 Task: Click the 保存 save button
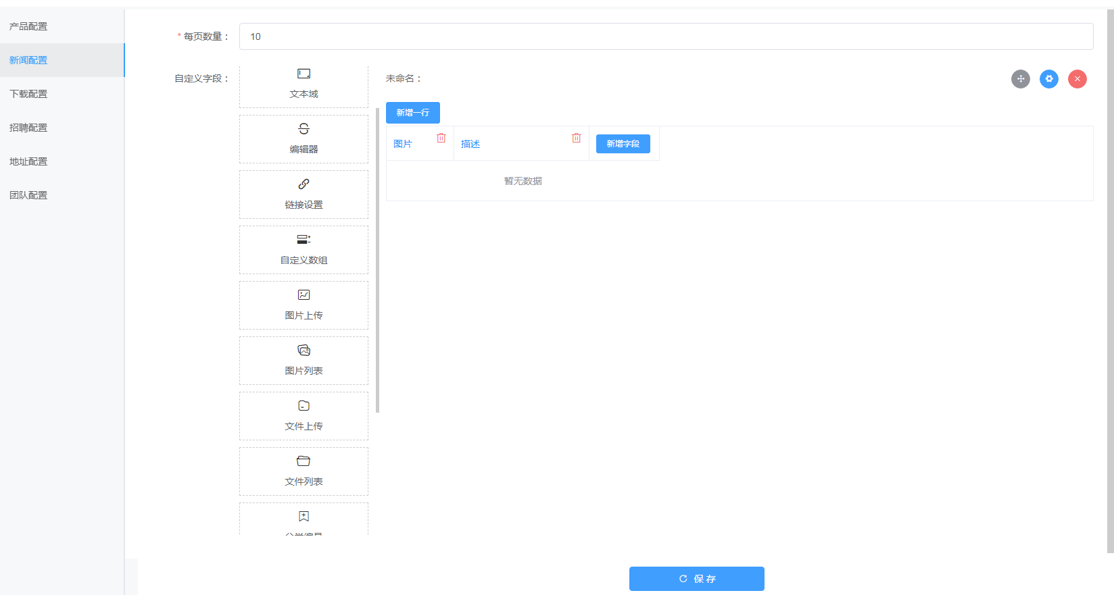(x=697, y=579)
